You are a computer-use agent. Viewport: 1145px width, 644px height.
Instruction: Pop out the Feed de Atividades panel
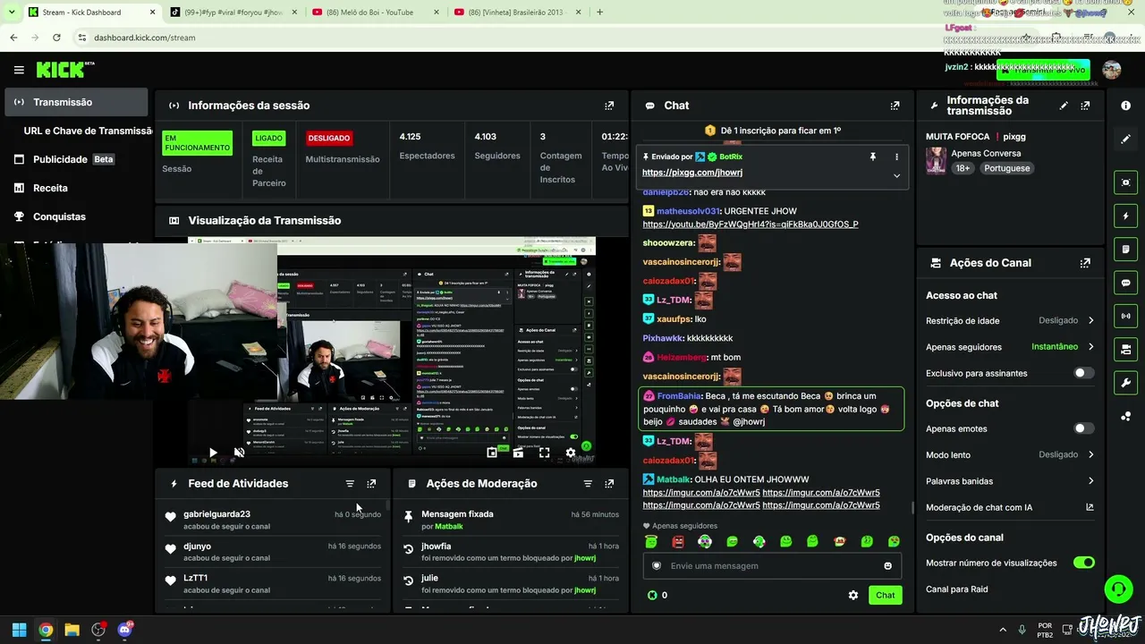[x=371, y=484]
